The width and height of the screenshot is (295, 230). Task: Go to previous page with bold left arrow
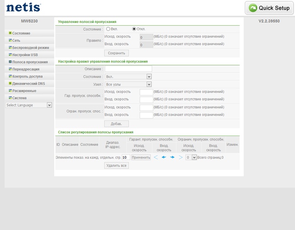[164, 157]
